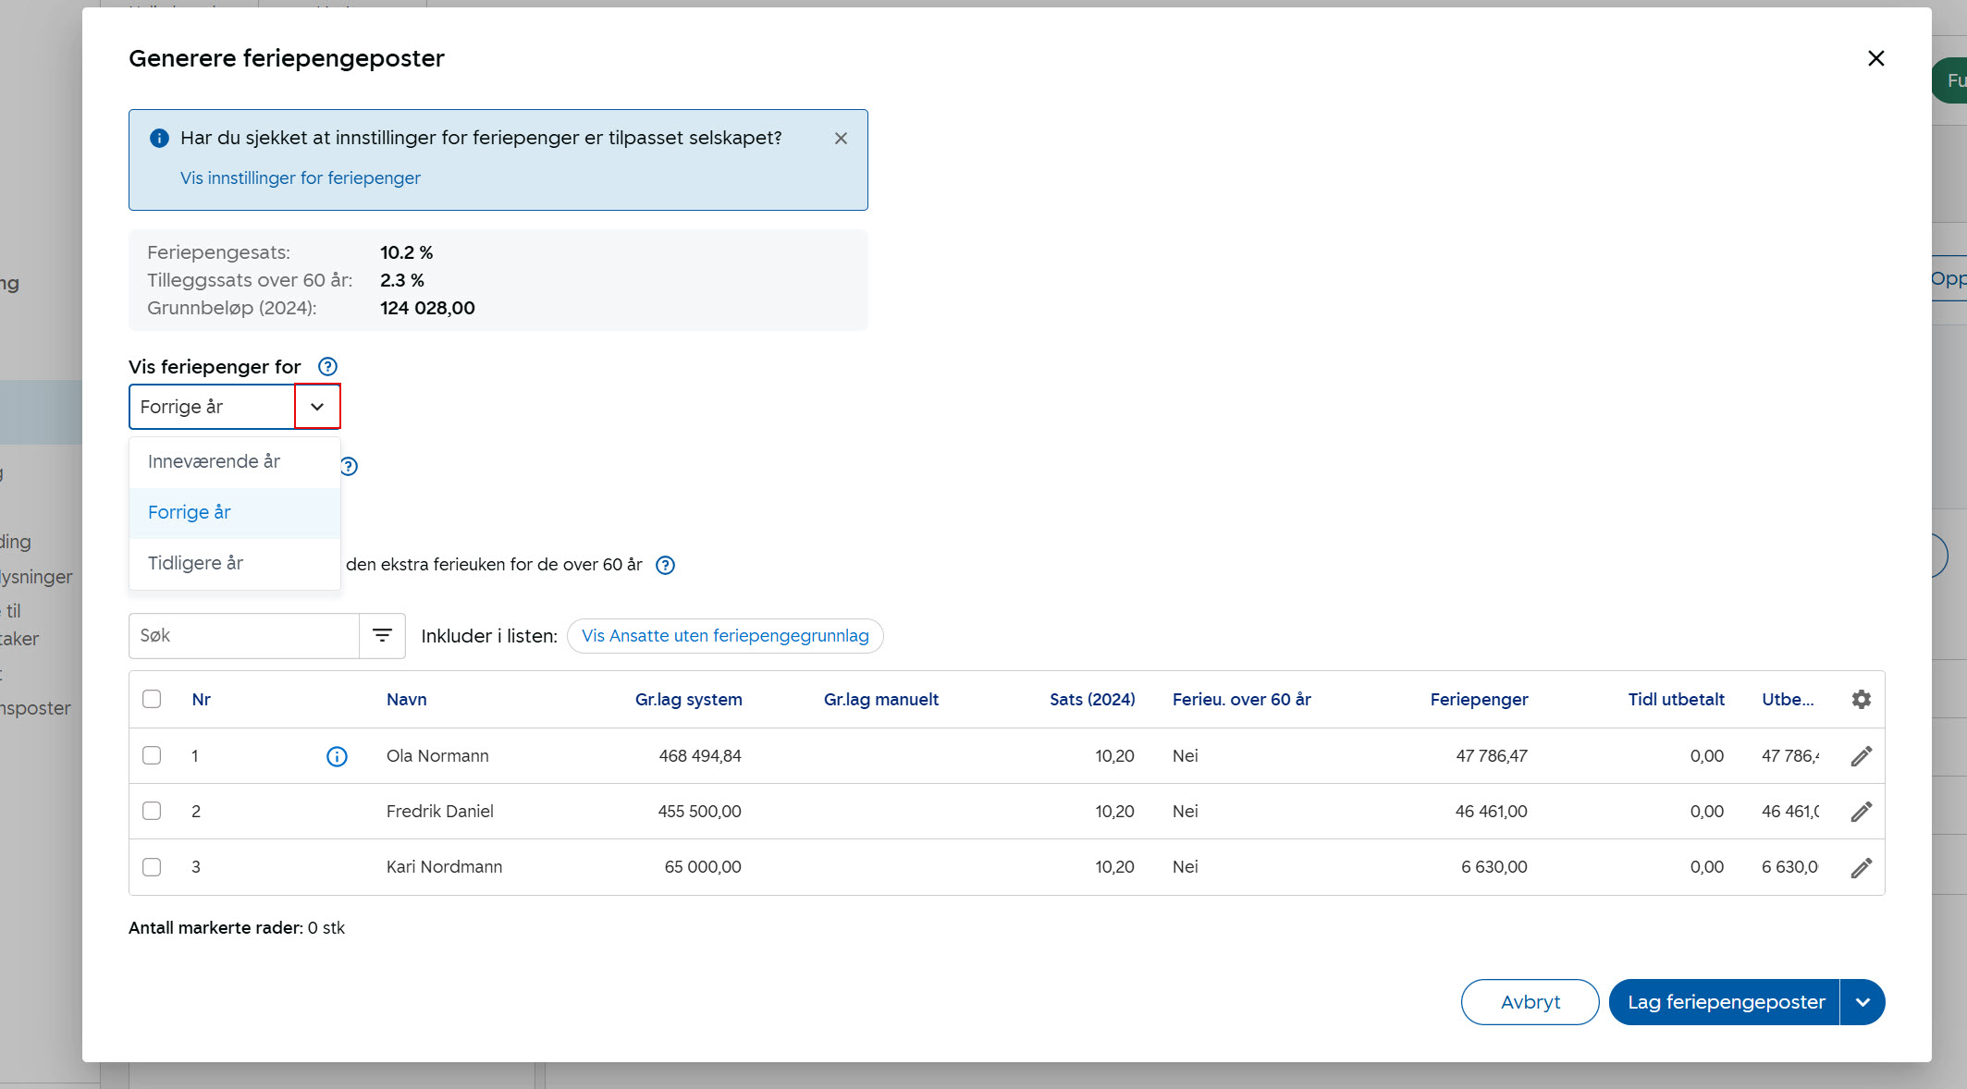
Task: Click the help icon for ekstra ferieuken
Action: [x=665, y=565]
